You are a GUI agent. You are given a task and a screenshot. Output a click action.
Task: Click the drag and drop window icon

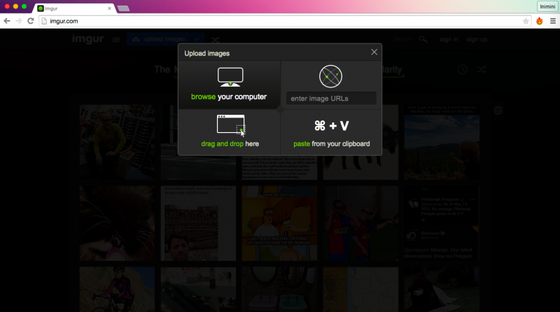click(x=231, y=125)
